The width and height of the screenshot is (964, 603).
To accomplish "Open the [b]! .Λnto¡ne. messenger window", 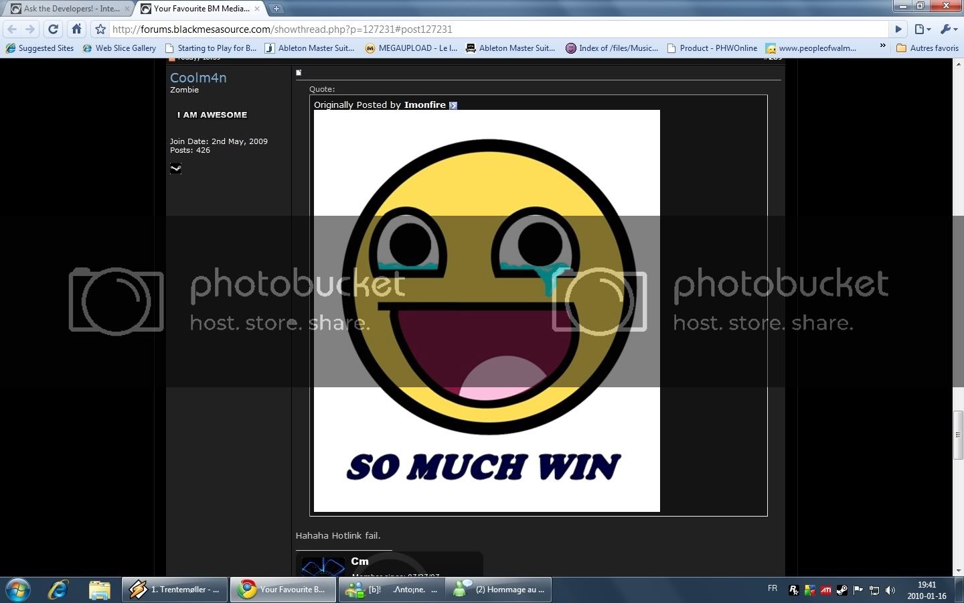I will coord(392,590).
